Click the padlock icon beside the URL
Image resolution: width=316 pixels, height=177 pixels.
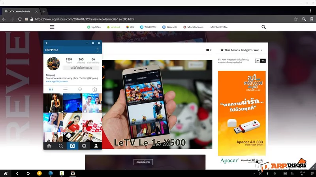pos(32,19)
